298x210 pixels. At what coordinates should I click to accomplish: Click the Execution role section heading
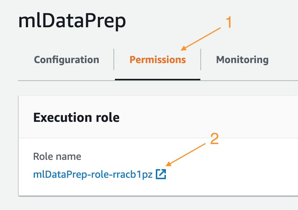click(x=76, y=118)
